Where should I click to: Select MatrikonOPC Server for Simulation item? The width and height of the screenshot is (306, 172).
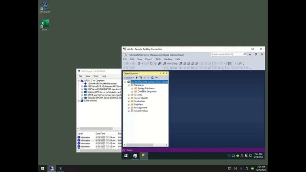click(104, 92)
